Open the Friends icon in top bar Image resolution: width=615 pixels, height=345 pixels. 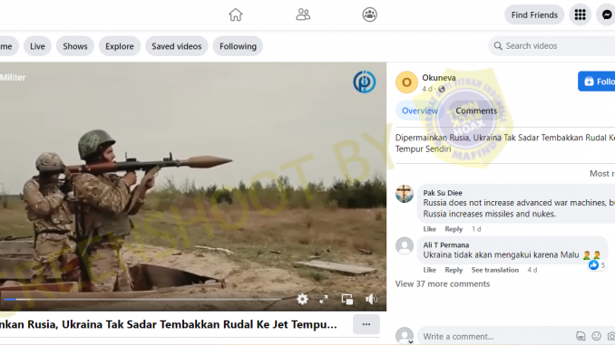[303, 14]
